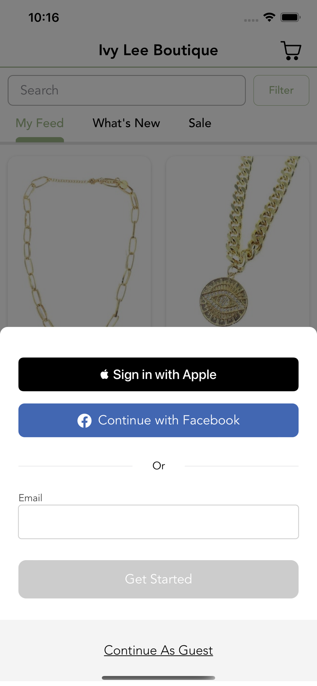Image resolution: width=317 pixels, height=686 pixels.
Task: Tap the Apple logo on sign-in button
Action: [x=105, y=374]
